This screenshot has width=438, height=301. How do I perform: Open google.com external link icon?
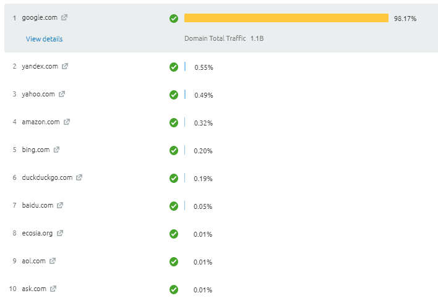[x=64, y=17]
